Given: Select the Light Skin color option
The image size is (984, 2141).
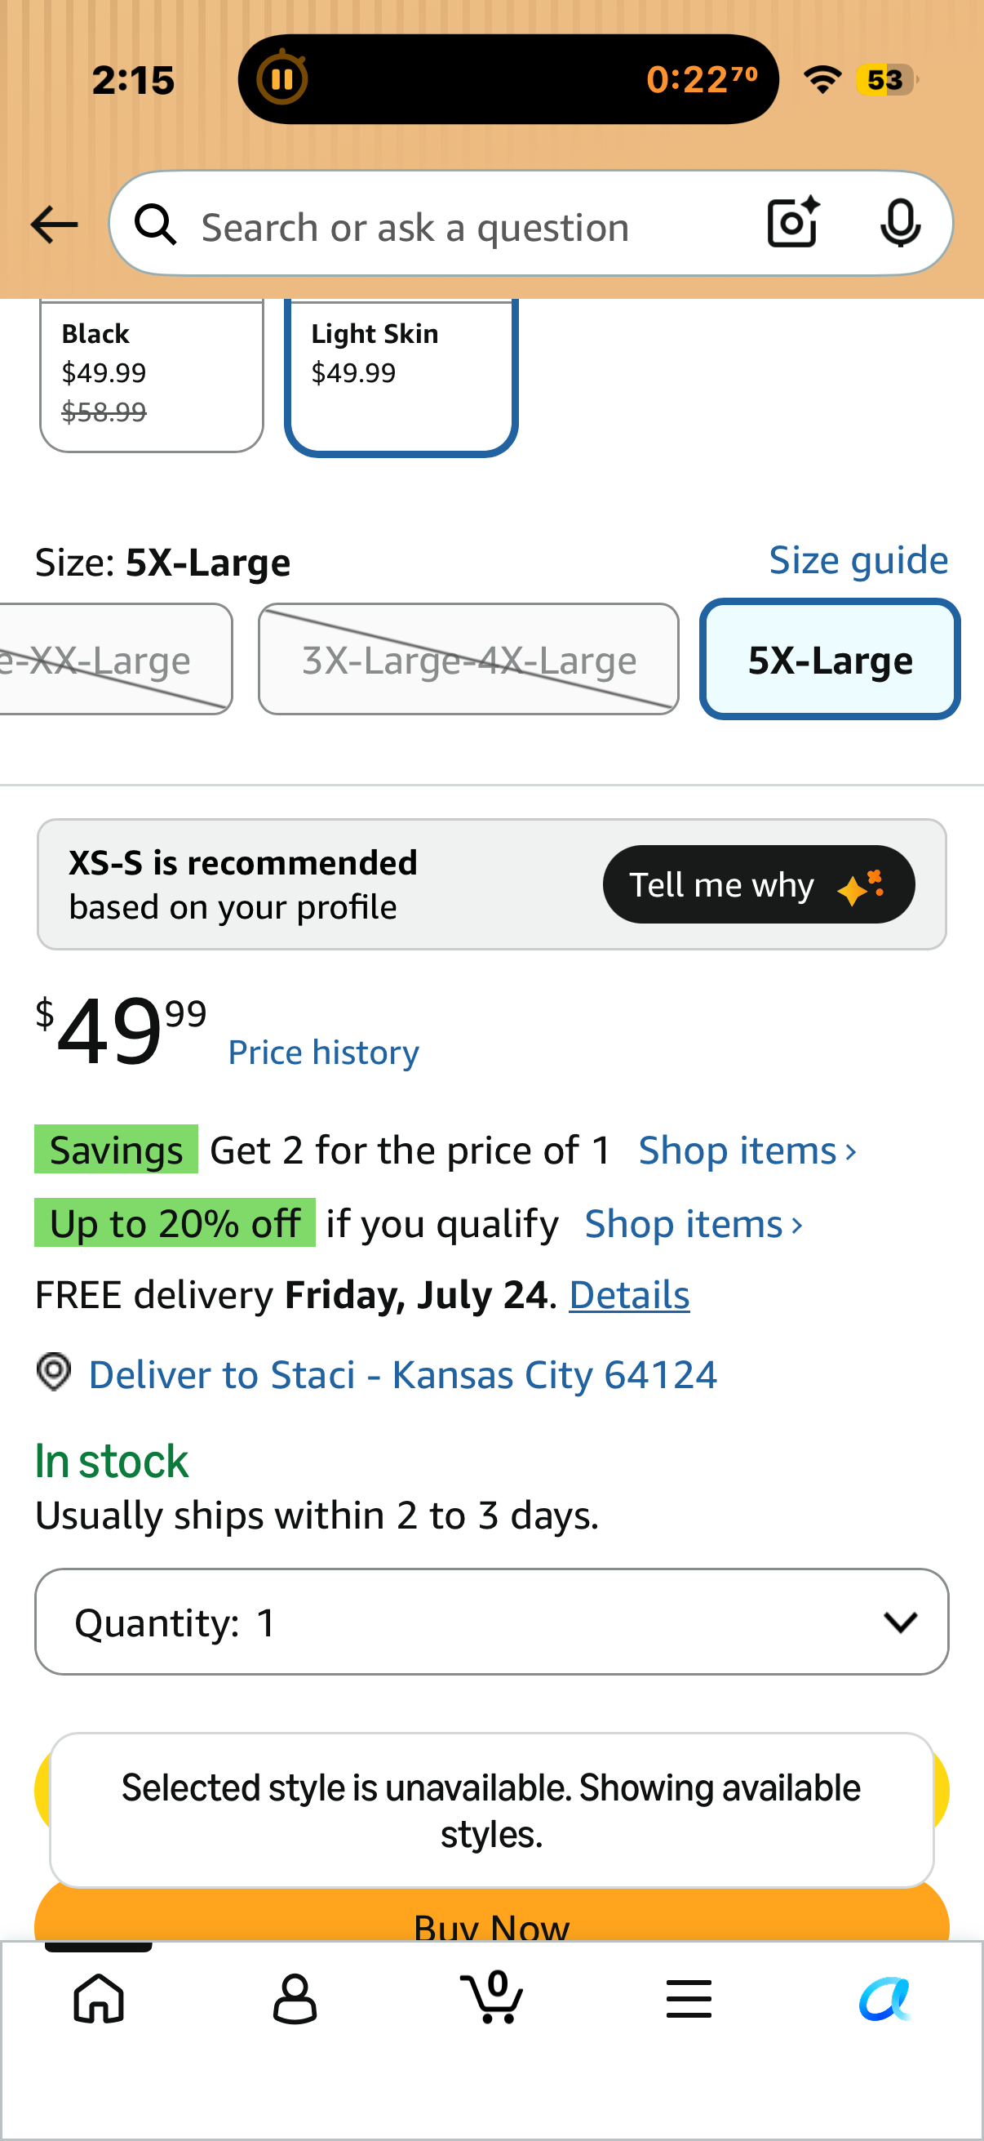Looking at the screenshot, I should [402, 375].
